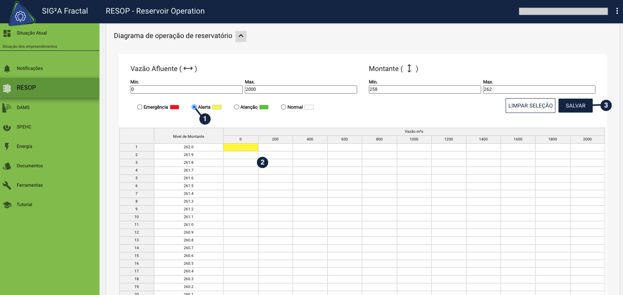Viewport: 623px width, 295px height.
Task: Click the yellow cell in row 262.0
Action: point(241,147)
